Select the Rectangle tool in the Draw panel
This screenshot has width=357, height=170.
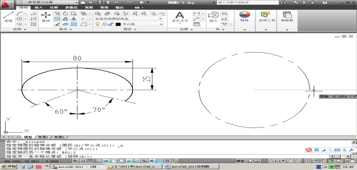tap(34, 19)
